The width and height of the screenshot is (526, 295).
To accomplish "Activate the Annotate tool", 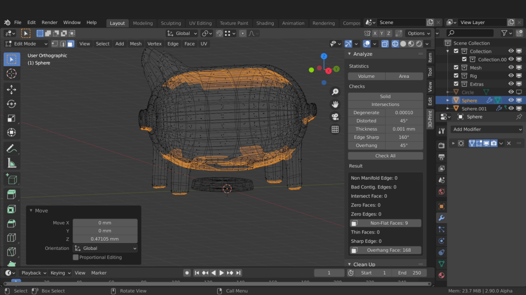I will pyautogui.click(x=11, y=149).
